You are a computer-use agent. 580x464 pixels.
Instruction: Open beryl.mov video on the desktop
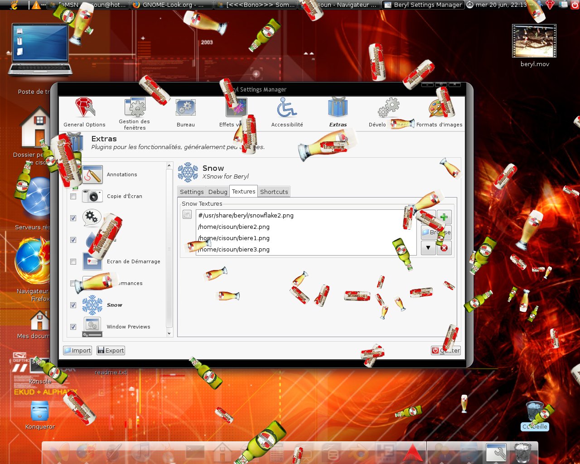pos(534,46)
